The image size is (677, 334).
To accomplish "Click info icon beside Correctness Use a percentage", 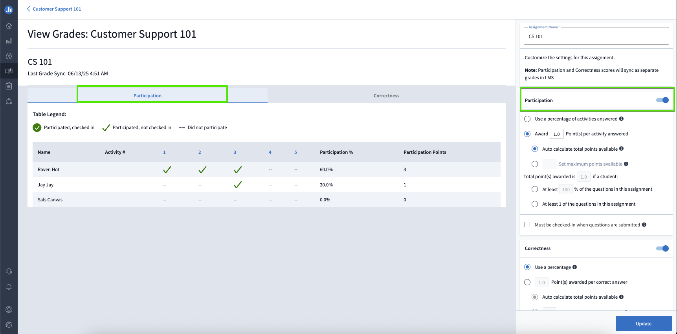I will point(574,267).
